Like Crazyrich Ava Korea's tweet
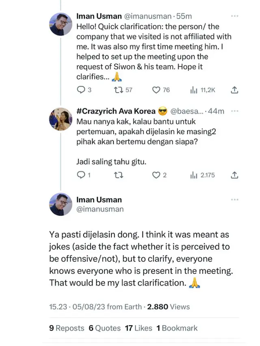 [x=156, y=175]
